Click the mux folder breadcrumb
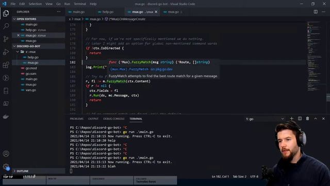The width and height of the screenshot is (330, 186). (x=77, y=19)
